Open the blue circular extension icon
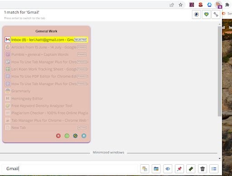This screenshot has height=176, width=232. (209, 5)
